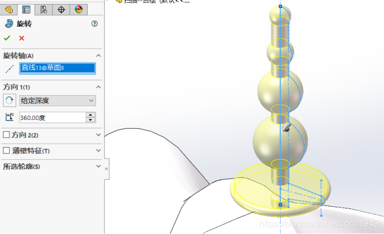Expand the 所选轮廓(S) section
The height and width of the screenshot is (234, 384).
tap(98, 167)
